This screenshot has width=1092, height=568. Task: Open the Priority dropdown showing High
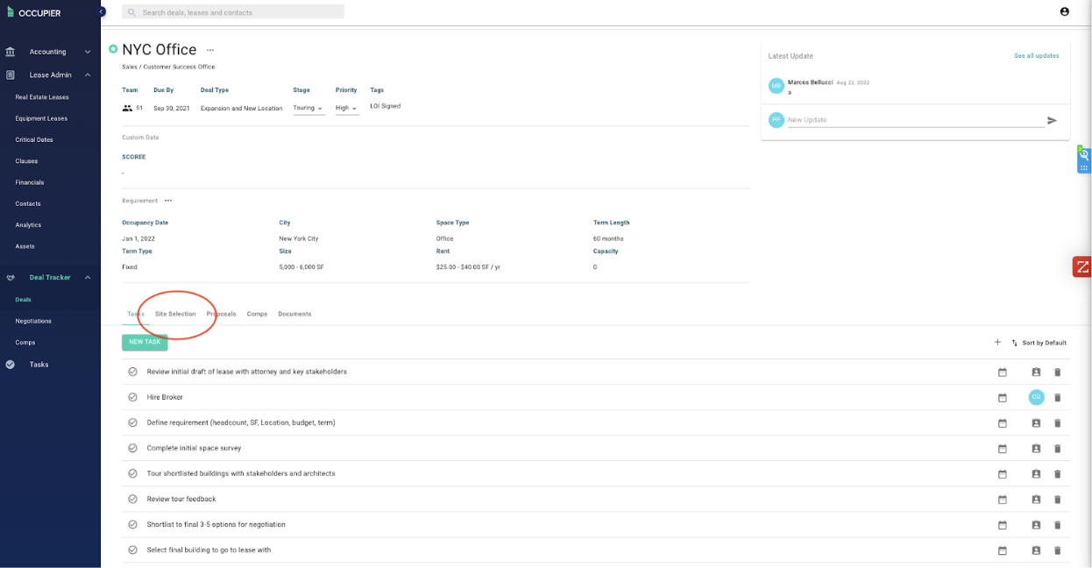tap(347, 109)
